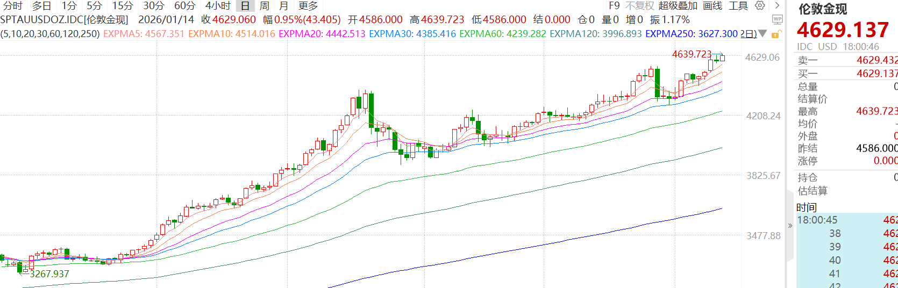Viewport: 898px width, 288px height.
Task: Click the 最高 high price row
Action: 847,111
